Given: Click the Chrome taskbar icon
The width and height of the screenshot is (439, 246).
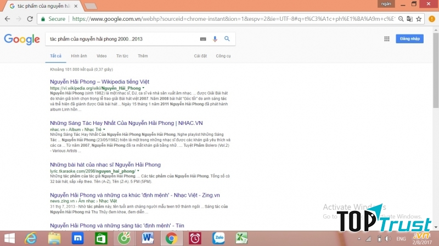Looking at the screenshot, I should [x=171, y=238].
